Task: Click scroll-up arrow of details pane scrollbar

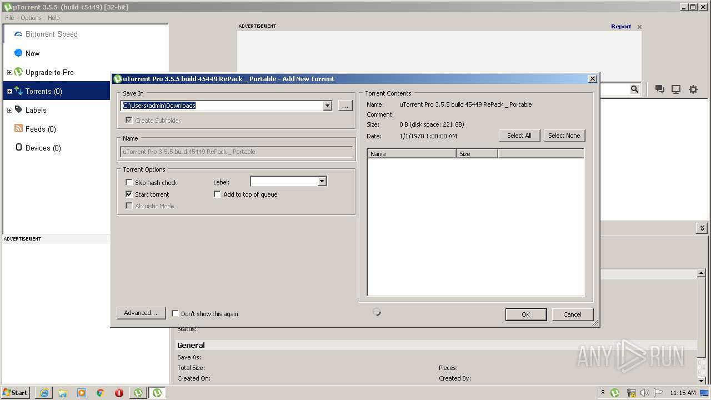Action: tap(702, 274)
